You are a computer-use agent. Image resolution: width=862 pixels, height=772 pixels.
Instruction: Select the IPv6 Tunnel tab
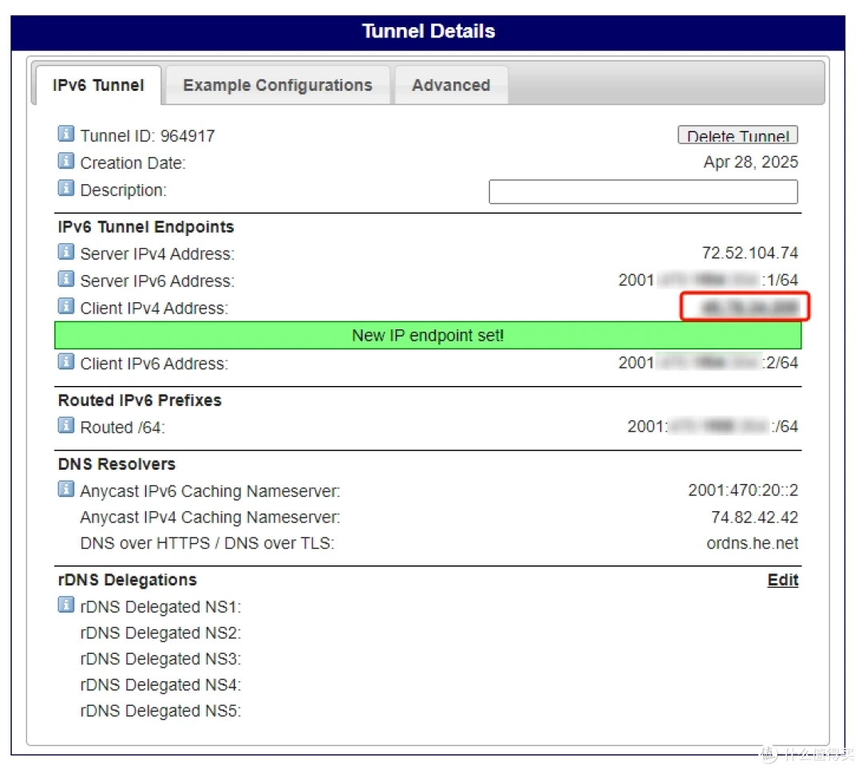(x=97, y=85)
